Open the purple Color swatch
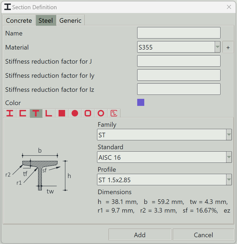This screenshot has width=237, height=244. point(141,102)
